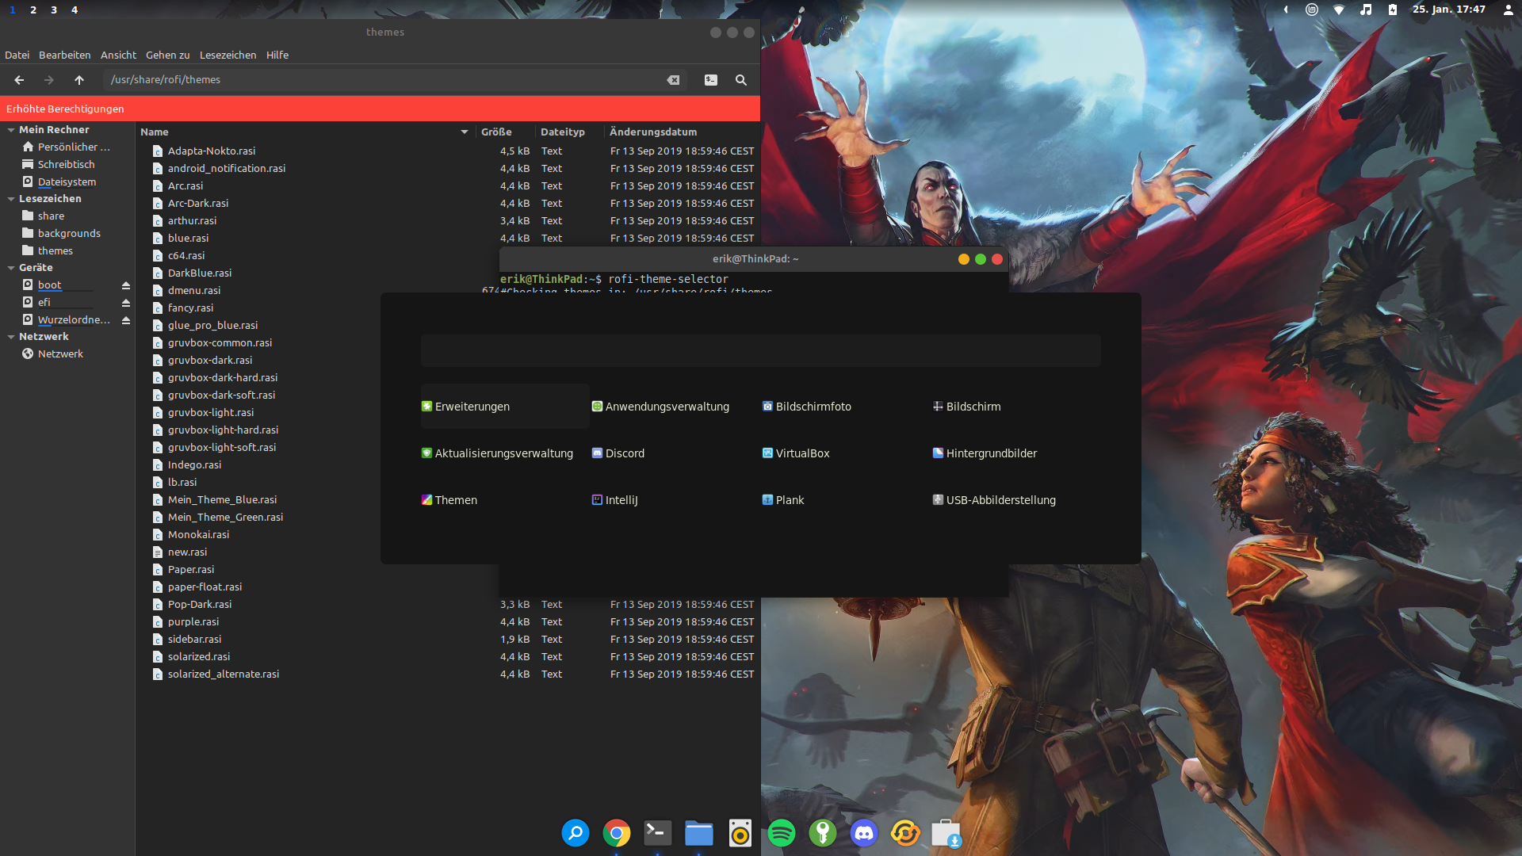1522x856 pixels.
Task: Open a terminal here using the $_ toolbar icon
Action: pos(710,80)
